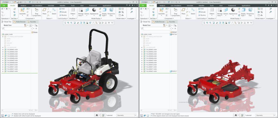Screen dimensions: 278x118
Task: Open Appearances sphere icon in right window
Action: coord(233,10)
